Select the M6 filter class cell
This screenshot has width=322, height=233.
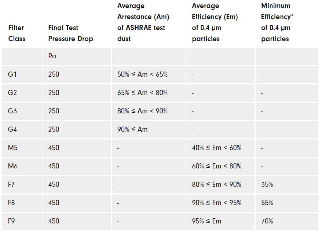tap(13, 166)
